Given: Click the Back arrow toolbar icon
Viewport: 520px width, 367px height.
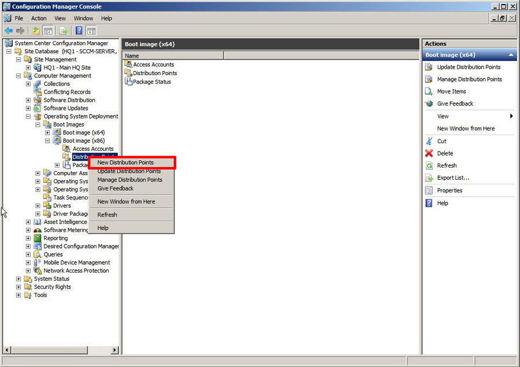Looking at the screenshot, I should [x=9, y=31].
